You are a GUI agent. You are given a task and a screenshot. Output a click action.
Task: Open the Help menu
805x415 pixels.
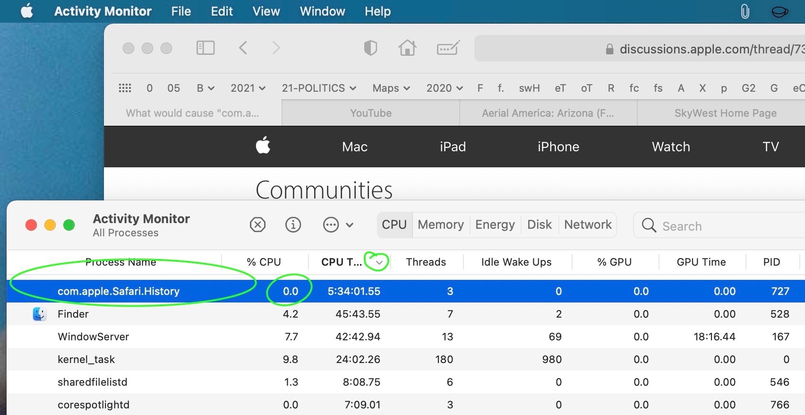(377, 11)
